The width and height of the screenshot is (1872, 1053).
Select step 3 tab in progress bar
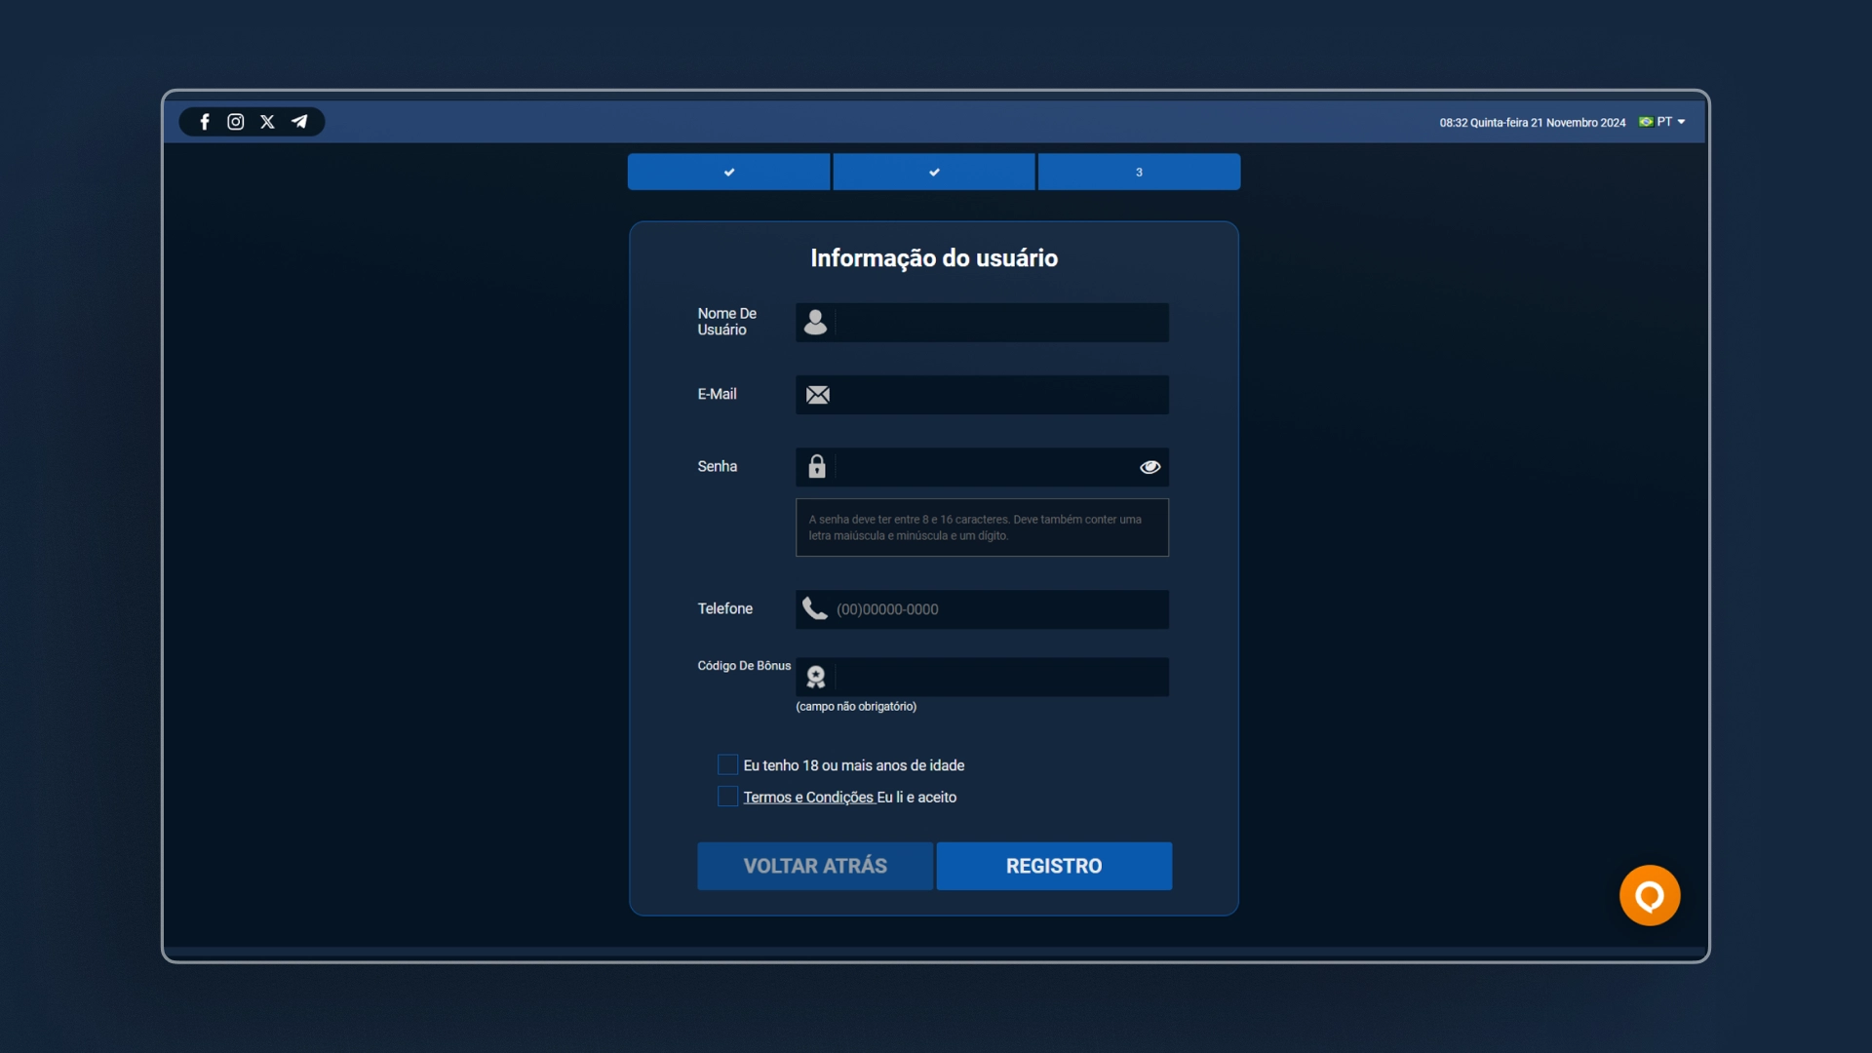1139,172
